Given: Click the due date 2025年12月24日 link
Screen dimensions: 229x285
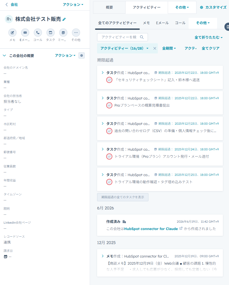Looking at the screenshot, I should (197, 149).
